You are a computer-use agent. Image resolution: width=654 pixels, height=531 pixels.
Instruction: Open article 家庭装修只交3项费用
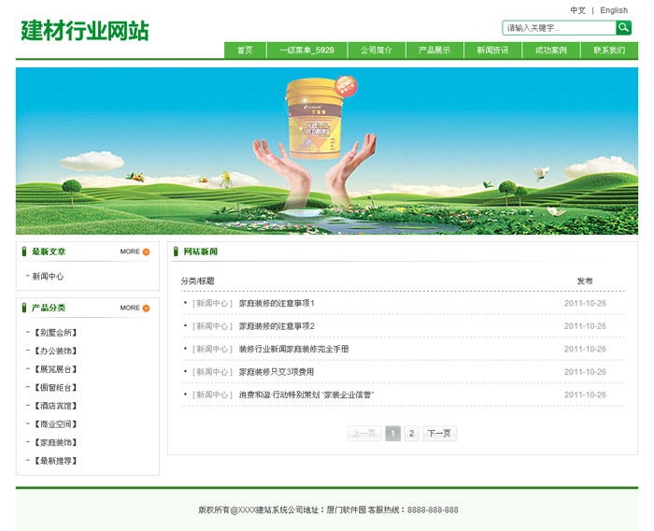point(277,372)
